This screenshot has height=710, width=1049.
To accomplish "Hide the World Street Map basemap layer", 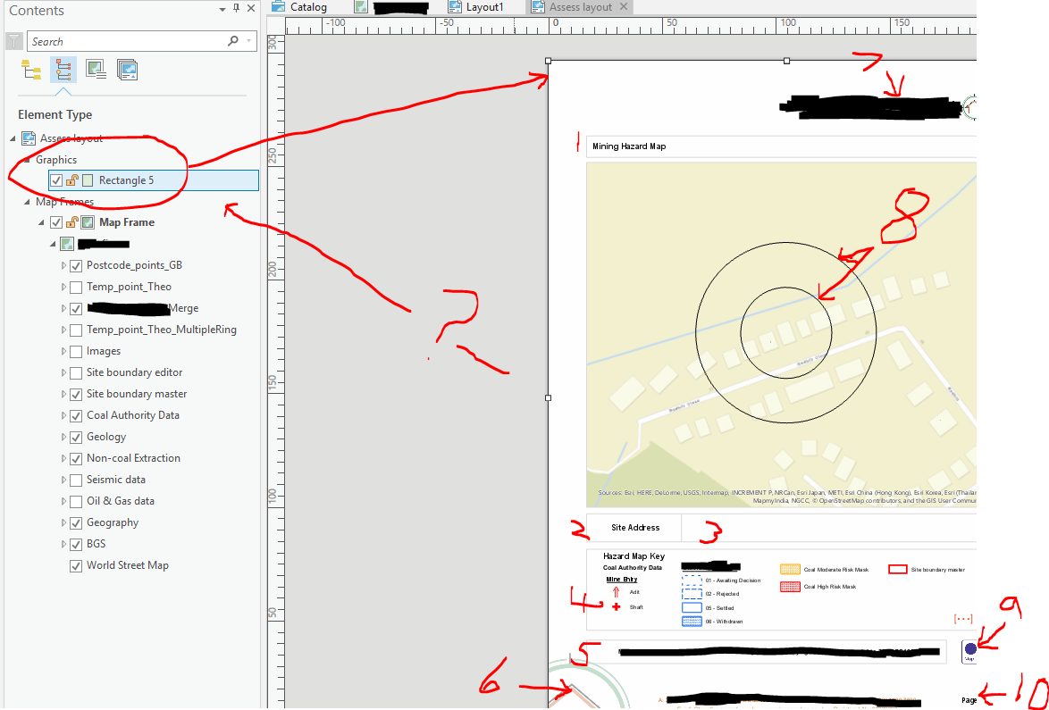I will click(x=76, y=565).
